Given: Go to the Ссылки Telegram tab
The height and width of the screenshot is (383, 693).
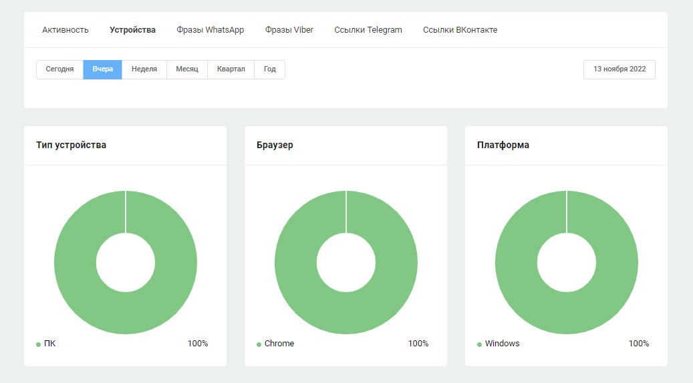Looking at the screenshot, I should [x=368, y=30].
